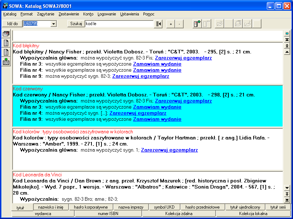
Task: Reserve Kod czerwony copy at Filia nr 4
Action: pos(138,113)
